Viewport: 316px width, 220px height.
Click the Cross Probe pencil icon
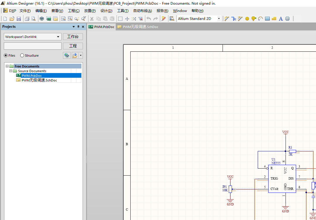164,19
